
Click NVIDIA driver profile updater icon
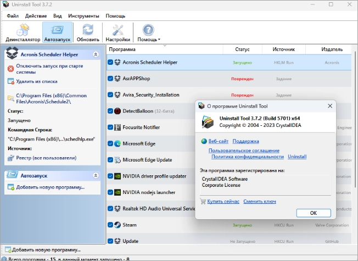click(118, 176)
